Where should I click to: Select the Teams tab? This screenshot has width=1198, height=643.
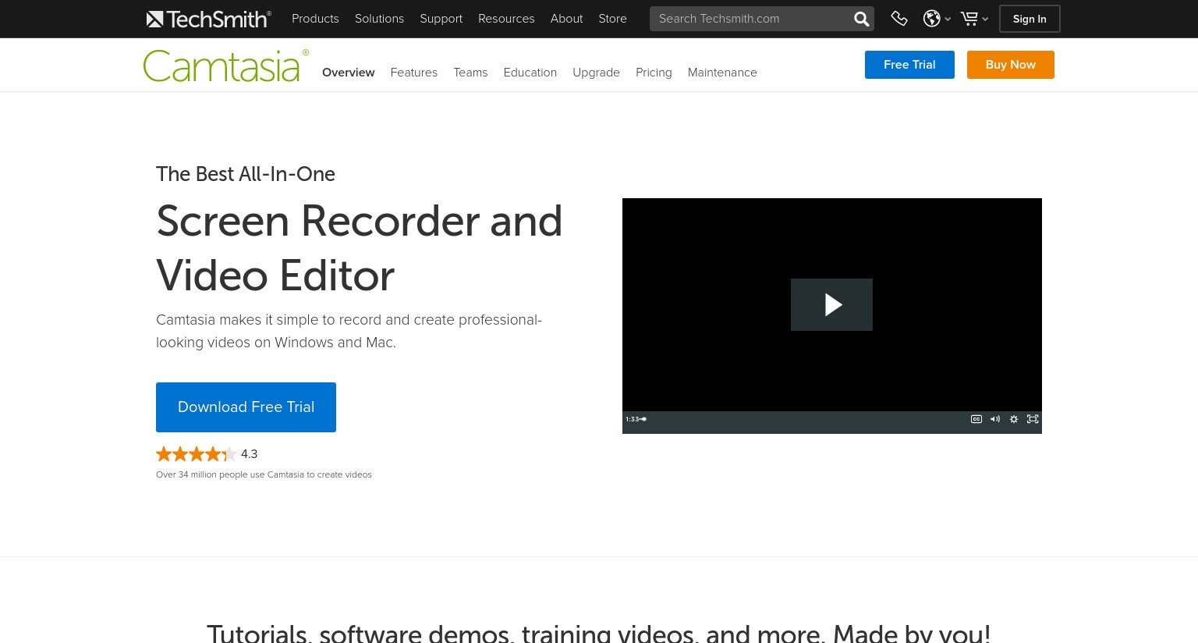click(470, 73)
